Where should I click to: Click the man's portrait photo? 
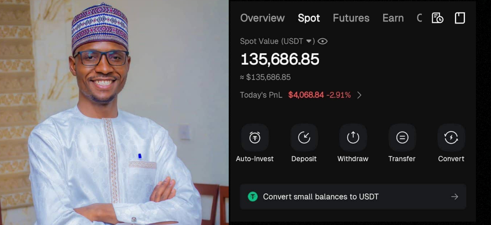(x=114, y=112)
